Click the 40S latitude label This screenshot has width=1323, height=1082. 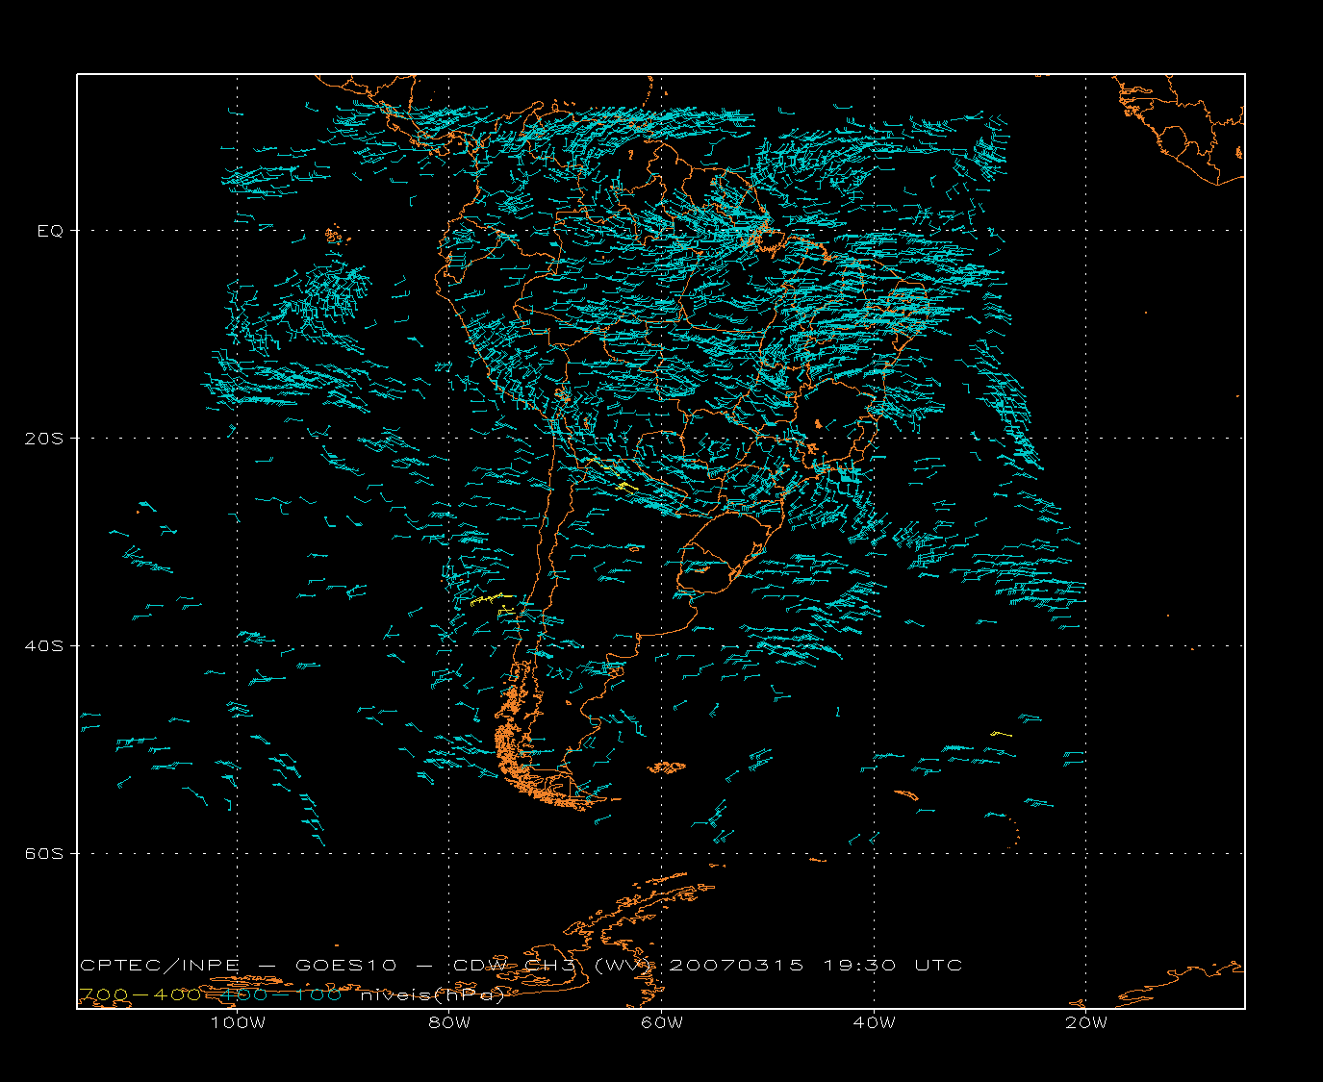(x=44, y=646)
